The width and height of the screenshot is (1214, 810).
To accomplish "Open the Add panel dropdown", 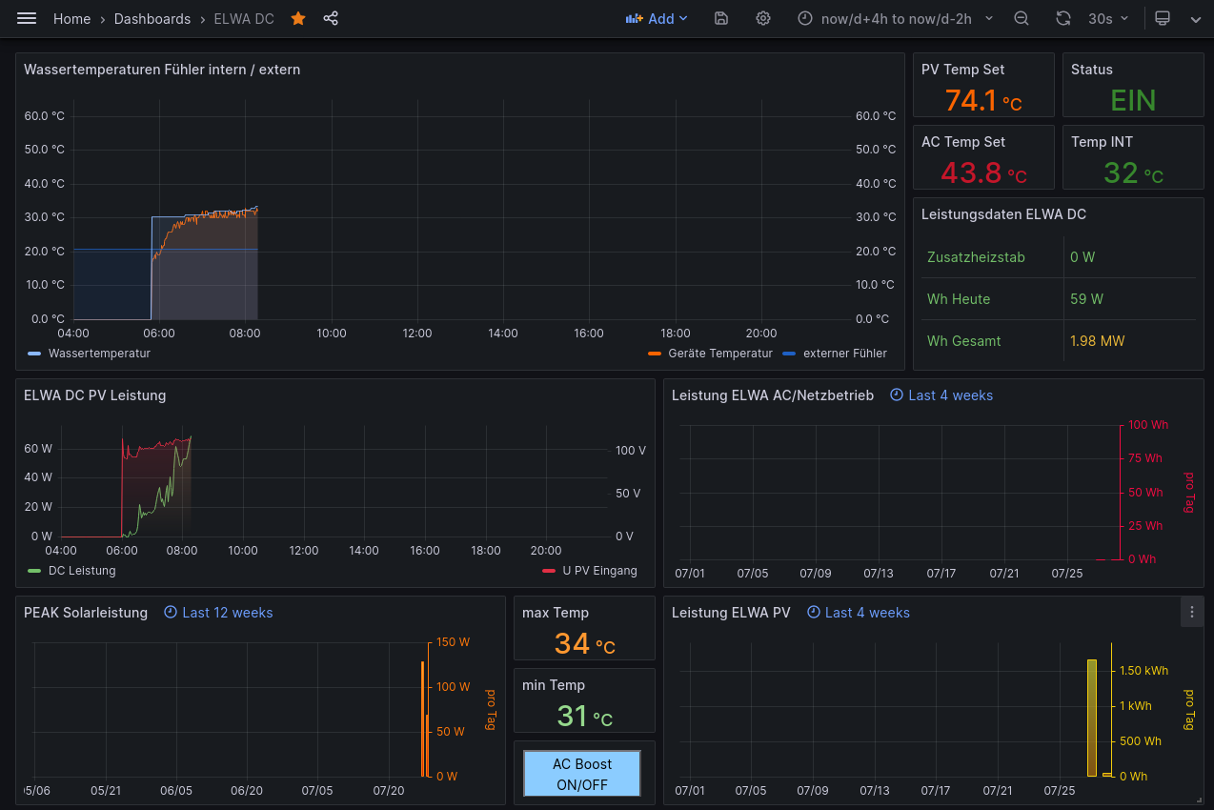I will point(657,19).
